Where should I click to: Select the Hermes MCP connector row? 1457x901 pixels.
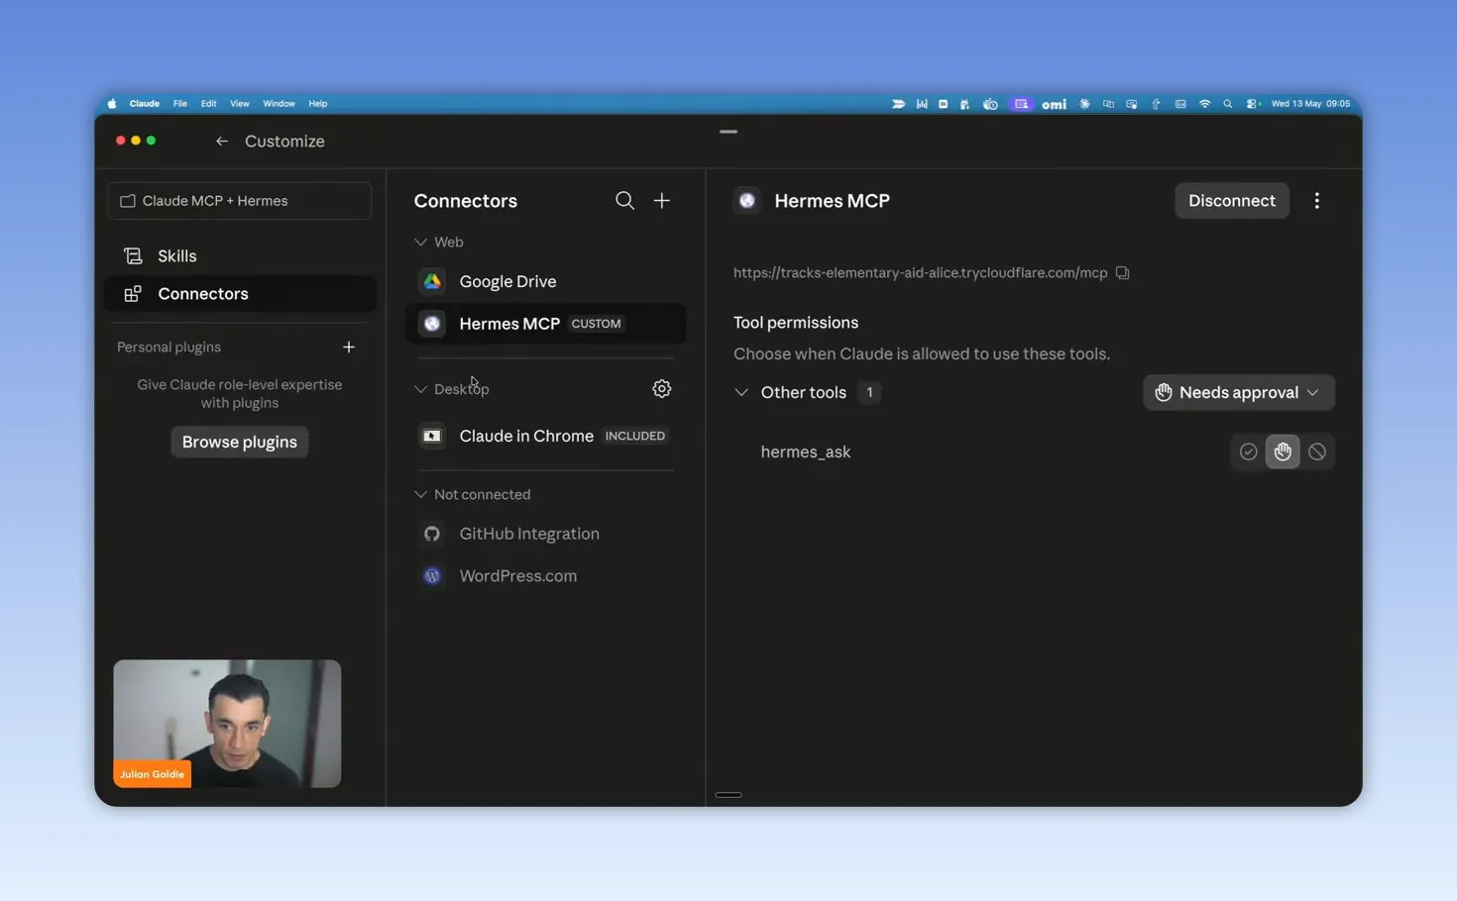click(545, 324)
